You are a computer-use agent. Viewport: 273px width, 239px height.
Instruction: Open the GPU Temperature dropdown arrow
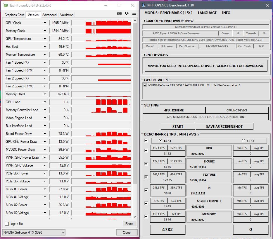pyautogui.click(x=45, y=39)
